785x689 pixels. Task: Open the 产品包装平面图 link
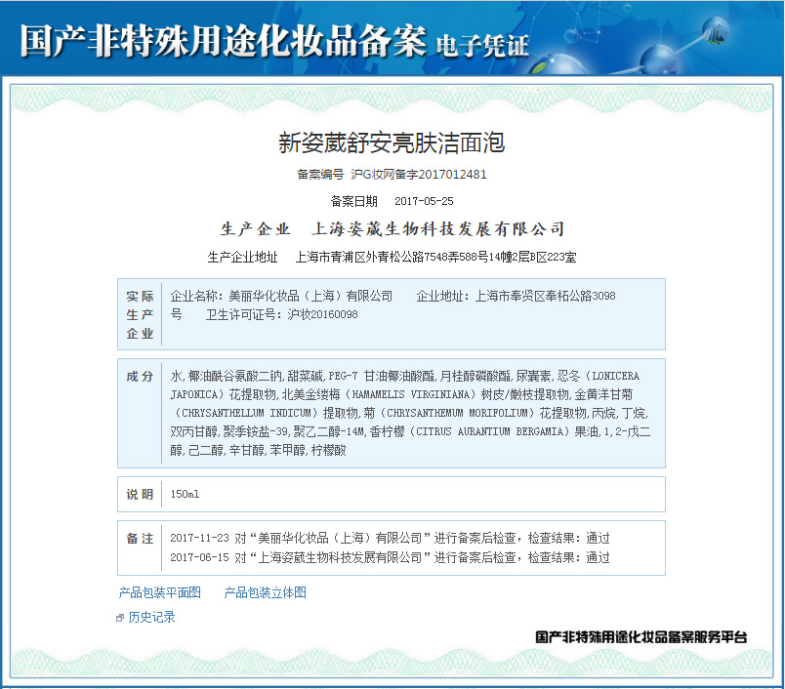coord(159,592)
